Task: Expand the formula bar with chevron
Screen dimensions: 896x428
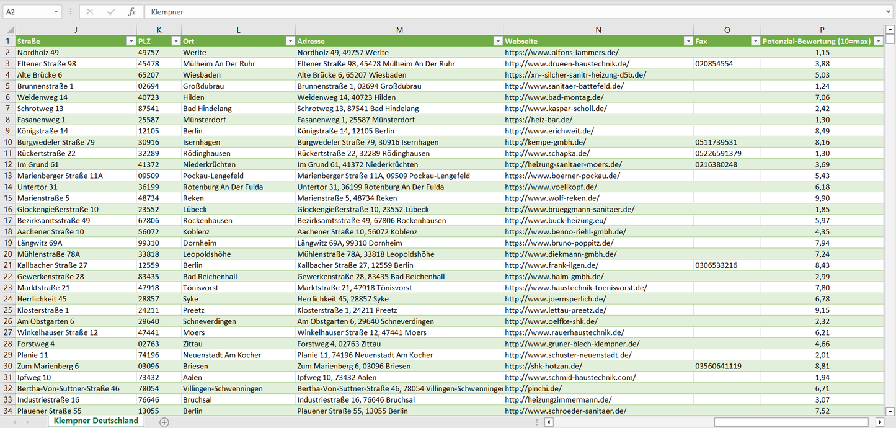Action: 889,12
